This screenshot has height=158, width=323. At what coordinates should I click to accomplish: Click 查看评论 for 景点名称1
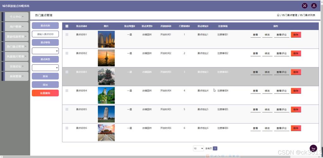click(x=282, y=35)
